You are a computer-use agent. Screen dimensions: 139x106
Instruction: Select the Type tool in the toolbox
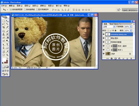7,45
